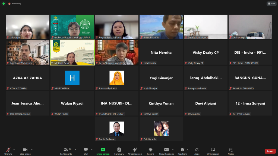
Task: Click the red Leave button
Action: [270, 151]
